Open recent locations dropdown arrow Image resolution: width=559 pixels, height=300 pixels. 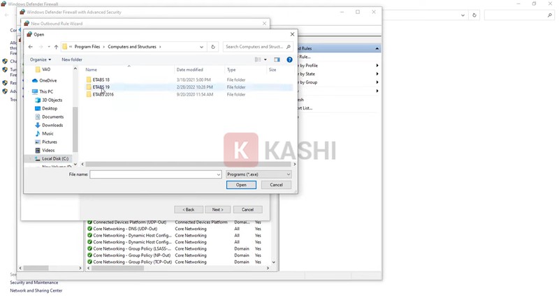pyautogui.click(x=49, y=47)
